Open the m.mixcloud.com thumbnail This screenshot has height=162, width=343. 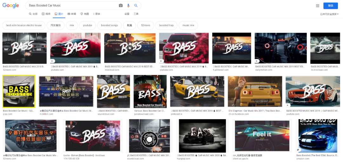[x=325, y=48]
